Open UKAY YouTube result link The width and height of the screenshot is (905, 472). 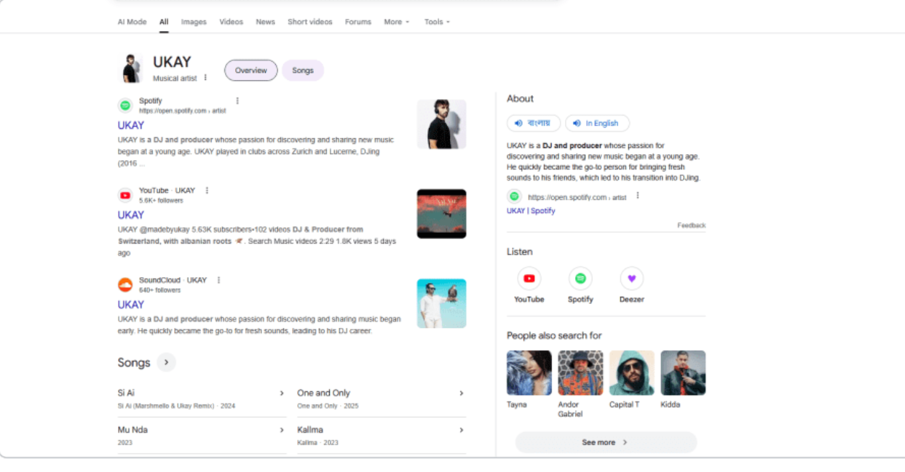tap(131, 215)
